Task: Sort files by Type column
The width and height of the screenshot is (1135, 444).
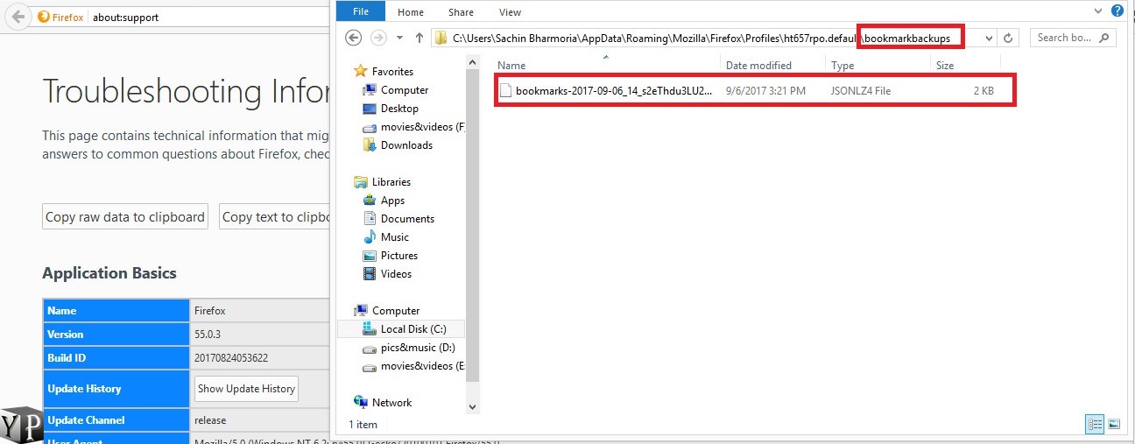Action: [878, 66]
